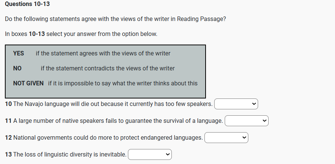
Task: Click the National governments statement text
Action: [x=108, y=137]
